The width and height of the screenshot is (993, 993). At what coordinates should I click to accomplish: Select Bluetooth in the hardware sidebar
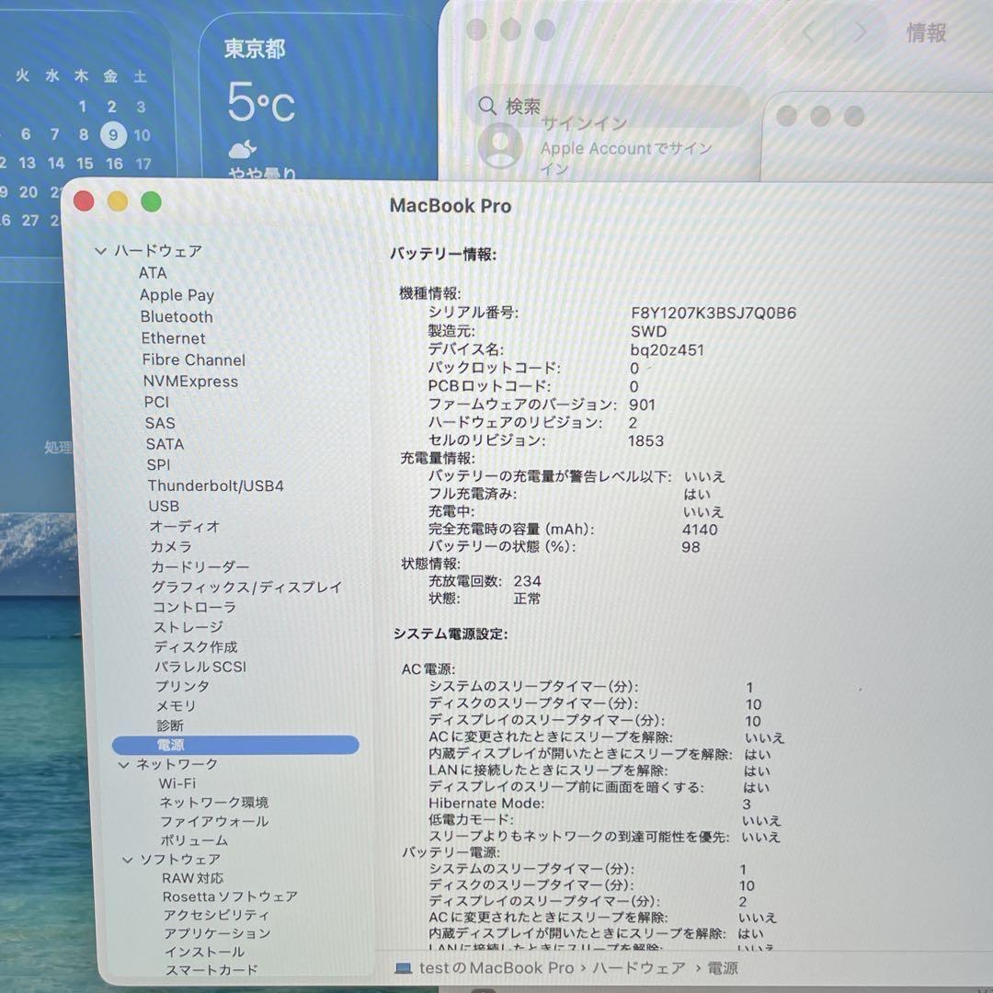point(177,316)
